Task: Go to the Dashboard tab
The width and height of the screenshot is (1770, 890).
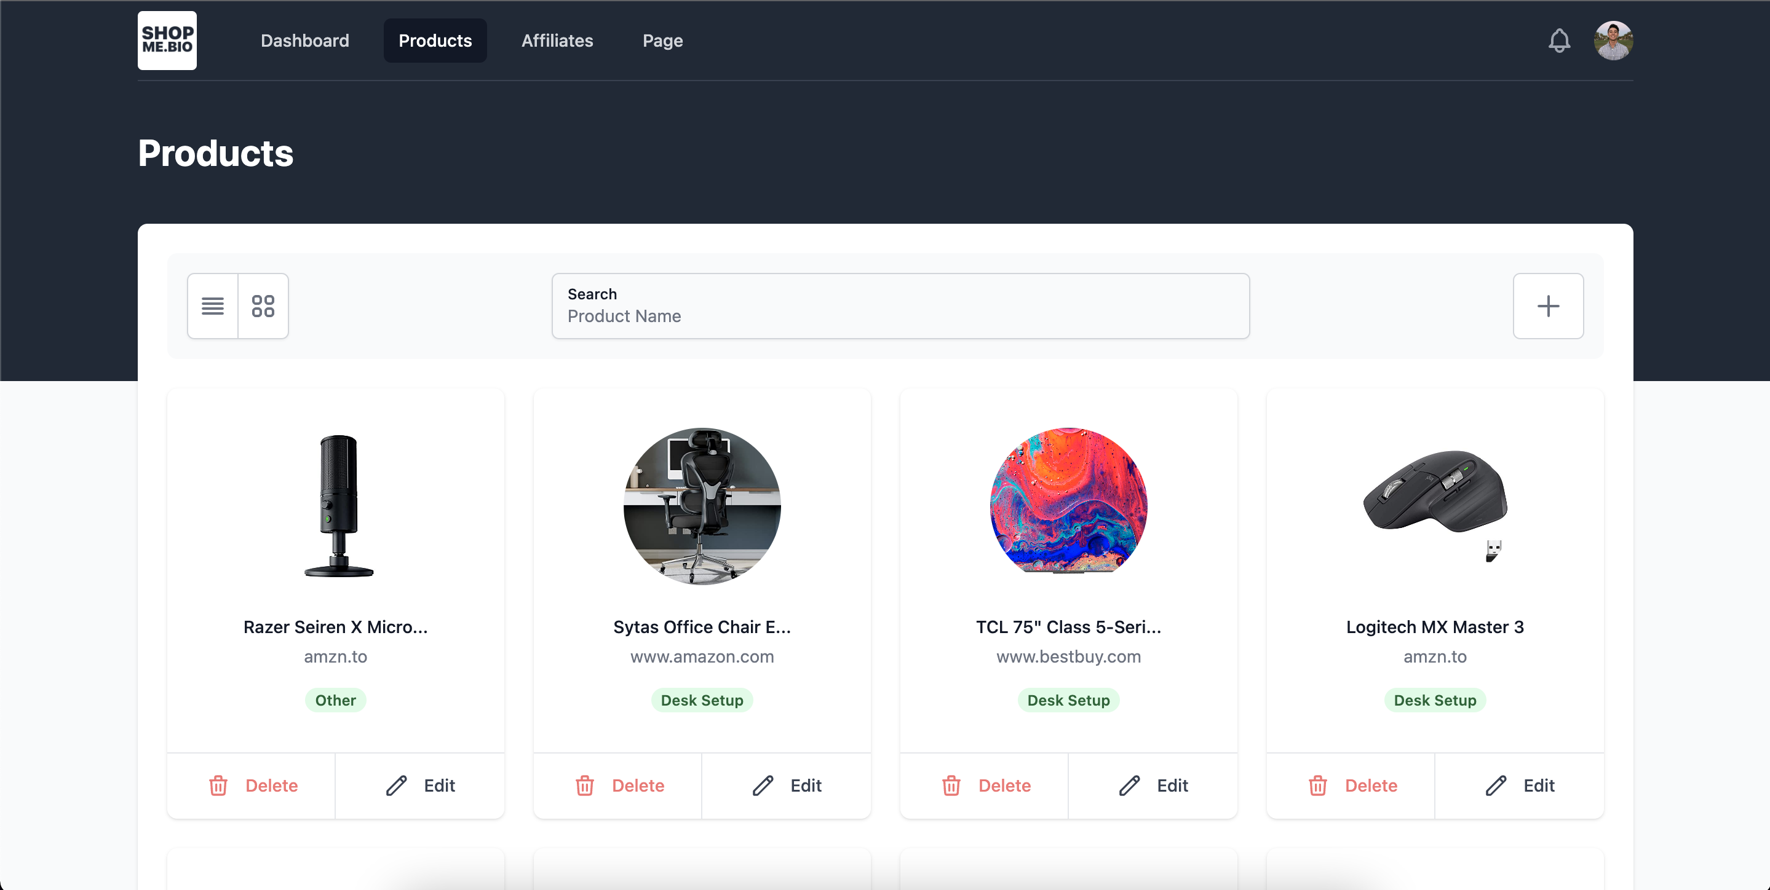Action: point(304,41)
